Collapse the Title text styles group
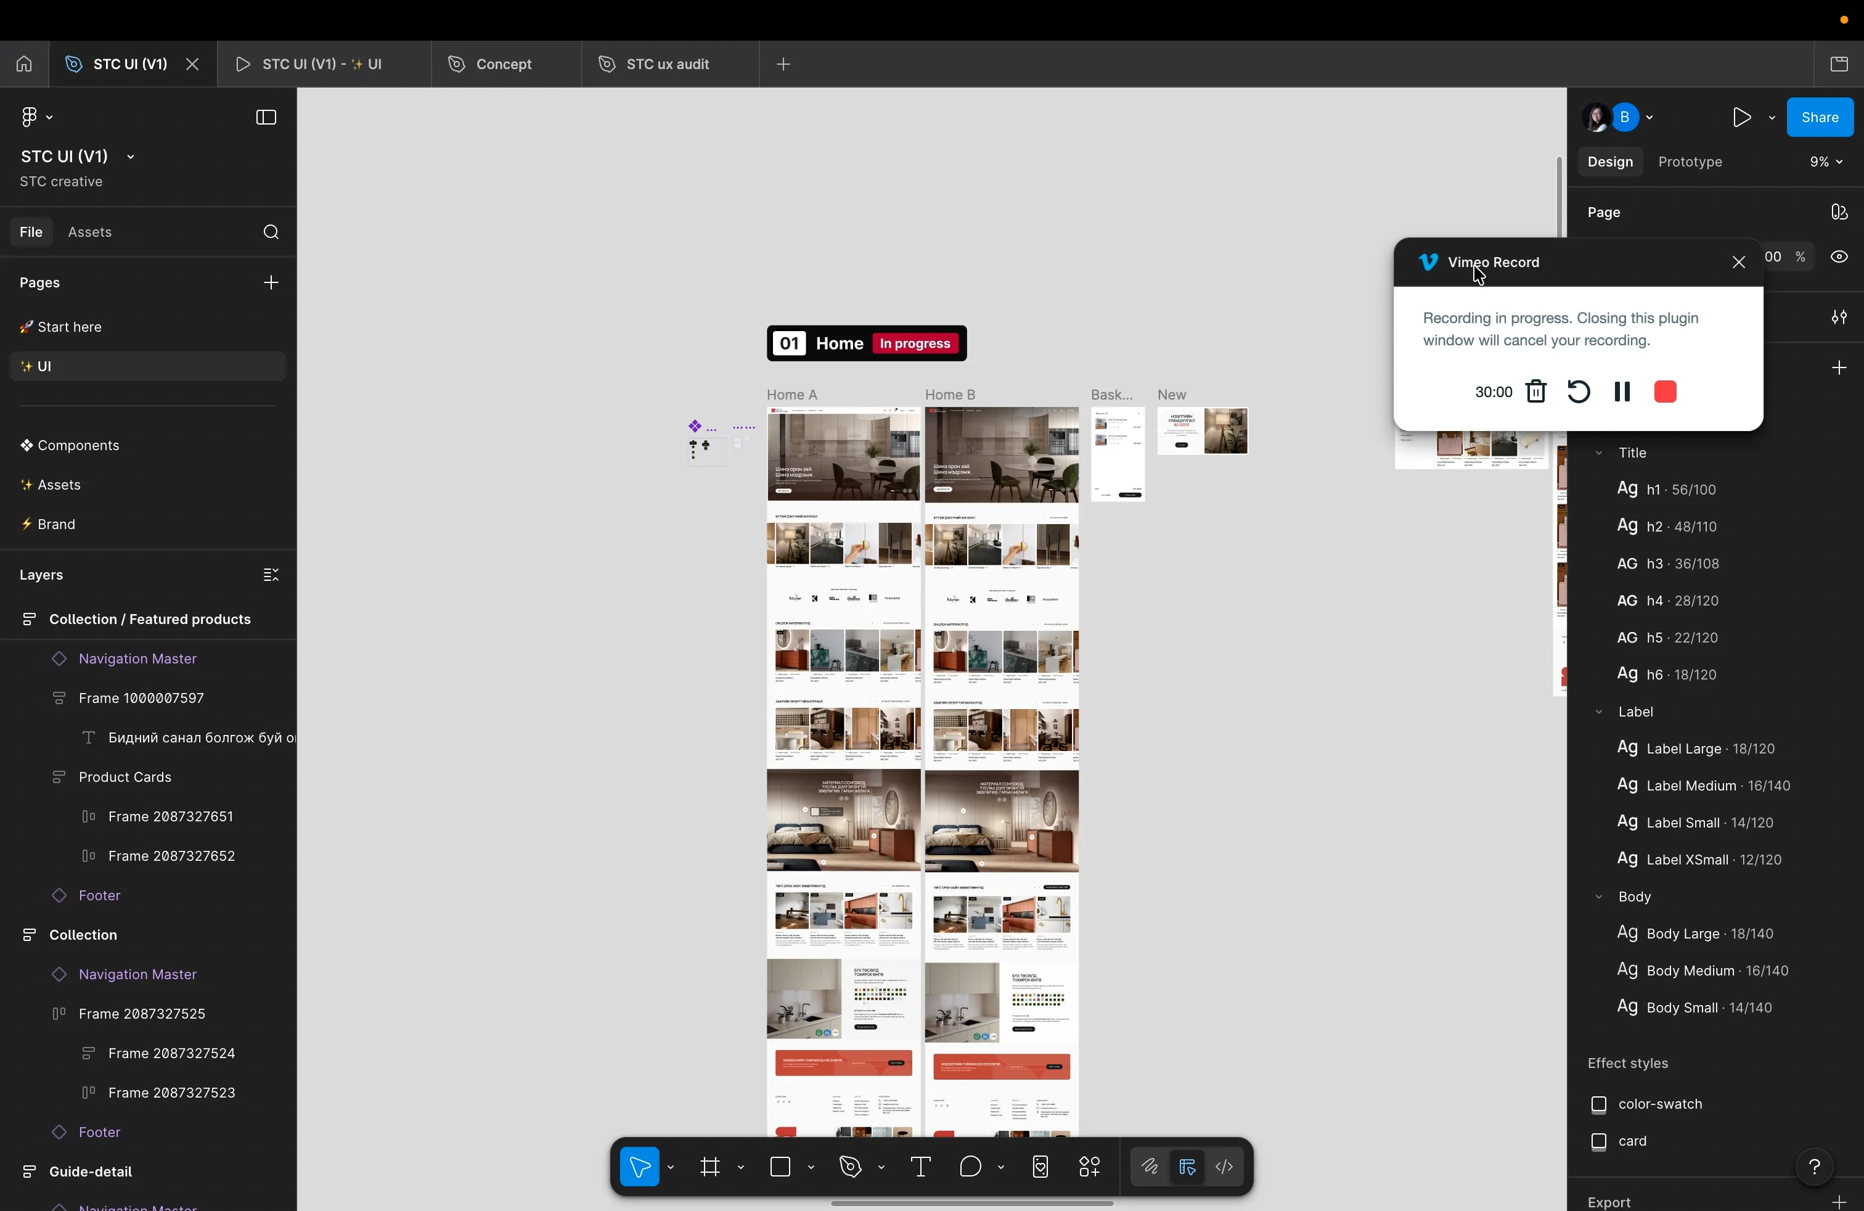The height and width of the screenshot is (1211, 1864). point(1598,454)
